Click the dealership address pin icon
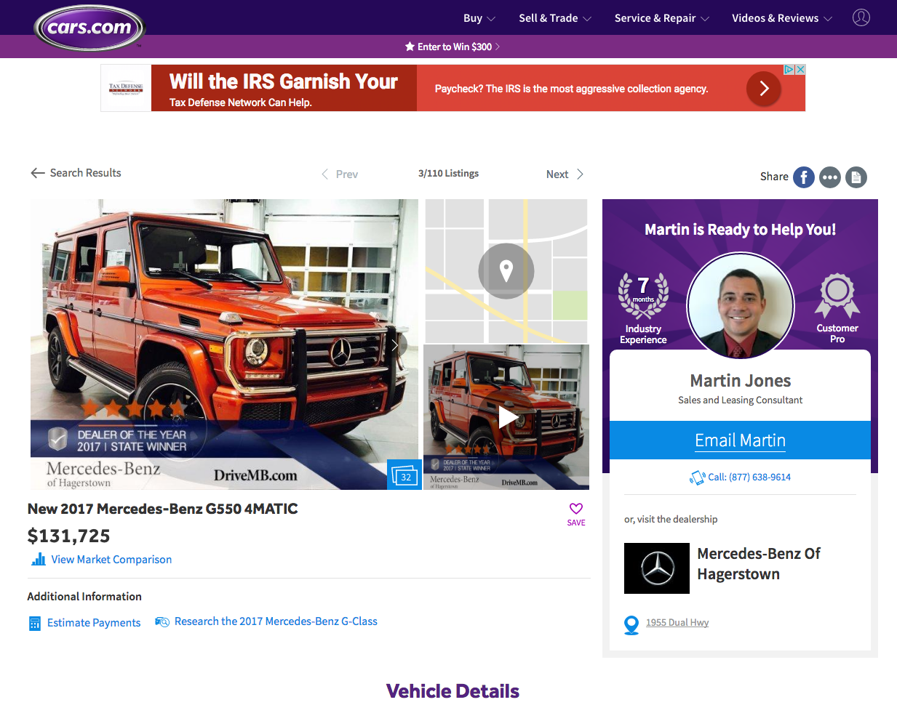Screen dimensions: 897x713 tap(631, 625)
